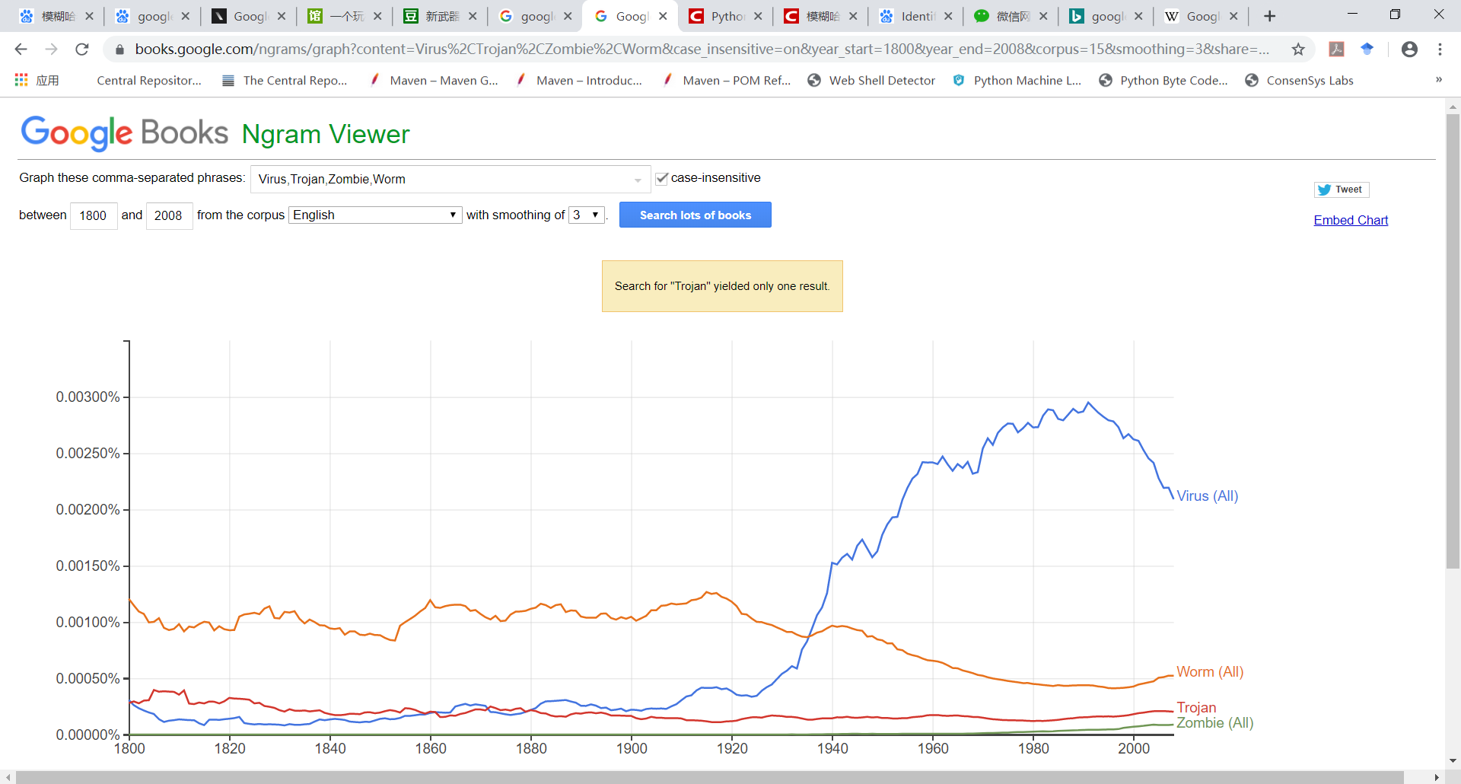
Task: Click the start year field showing 1800
Action: [94, 215]
